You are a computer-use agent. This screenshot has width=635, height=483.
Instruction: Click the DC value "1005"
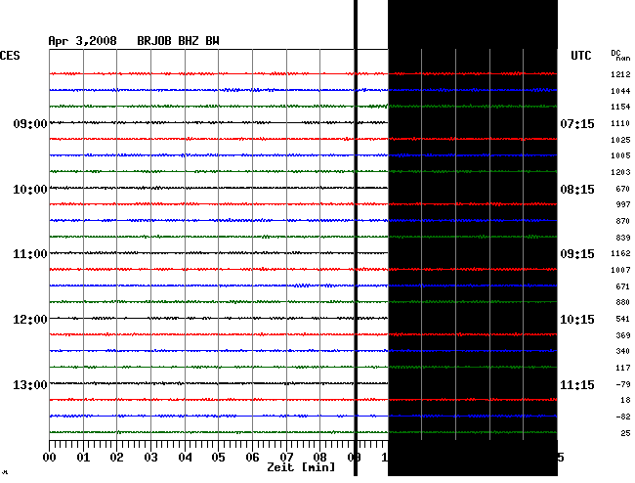[620, 156]
